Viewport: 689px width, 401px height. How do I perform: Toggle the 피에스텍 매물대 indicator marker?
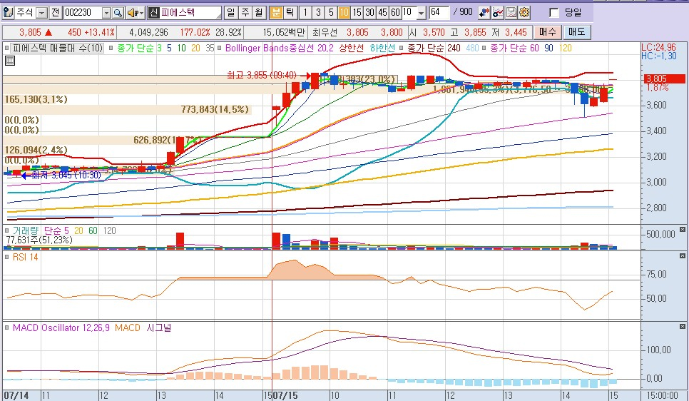pyautogui.click(x=7, y=48)
